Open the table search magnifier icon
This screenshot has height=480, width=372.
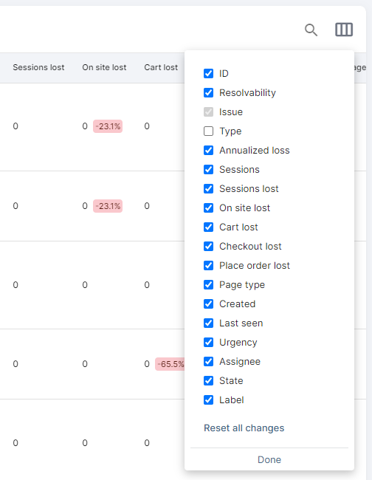(311, 30)
